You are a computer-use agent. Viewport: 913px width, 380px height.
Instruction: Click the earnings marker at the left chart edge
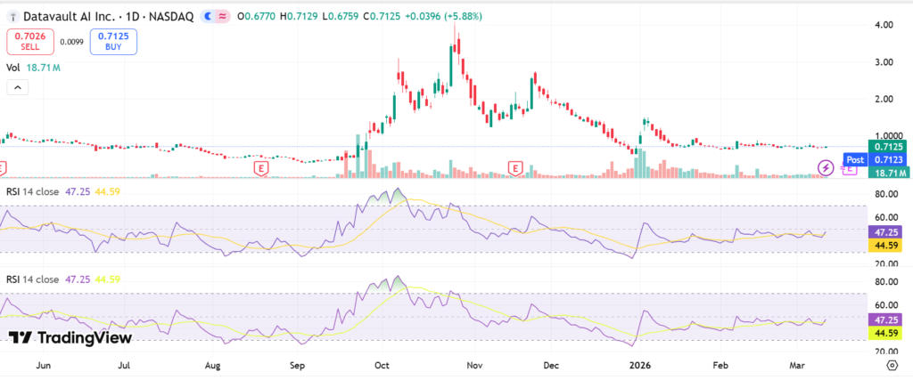tap(3, 167)
